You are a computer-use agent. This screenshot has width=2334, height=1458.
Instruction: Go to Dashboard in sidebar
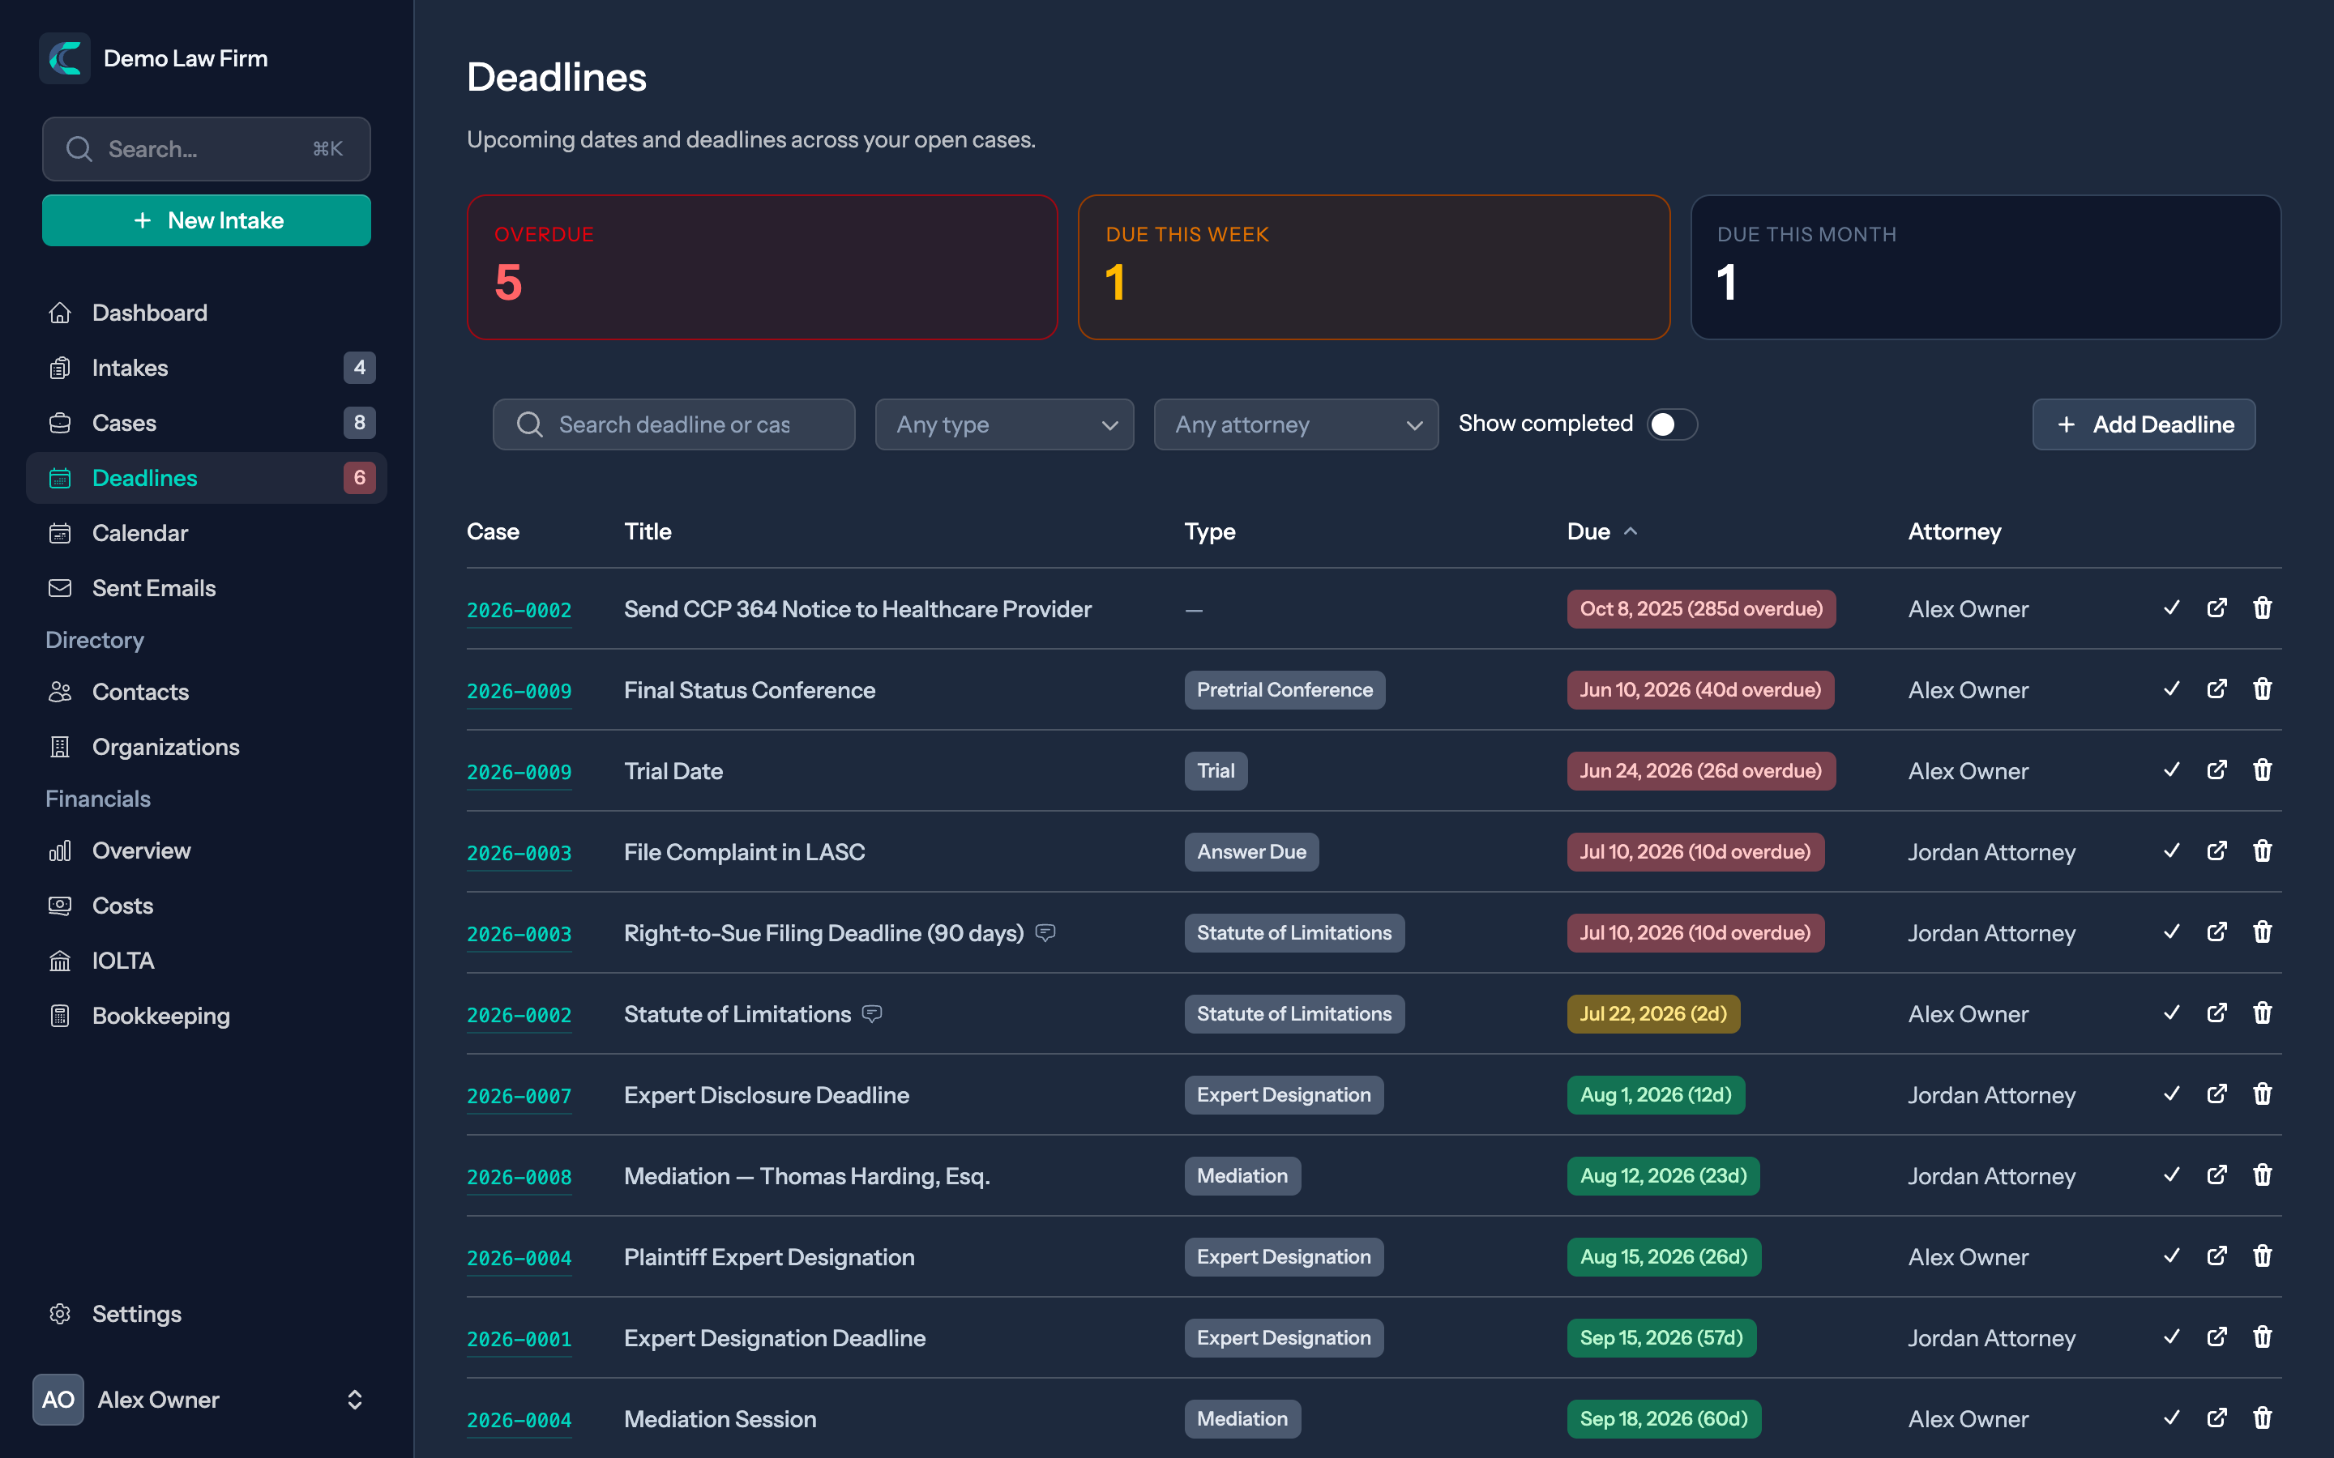tap(207, 313)
